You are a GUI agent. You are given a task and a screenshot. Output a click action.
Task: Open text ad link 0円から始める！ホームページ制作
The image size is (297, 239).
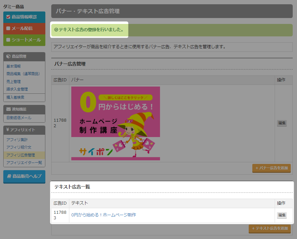click(x=103, y=215)
